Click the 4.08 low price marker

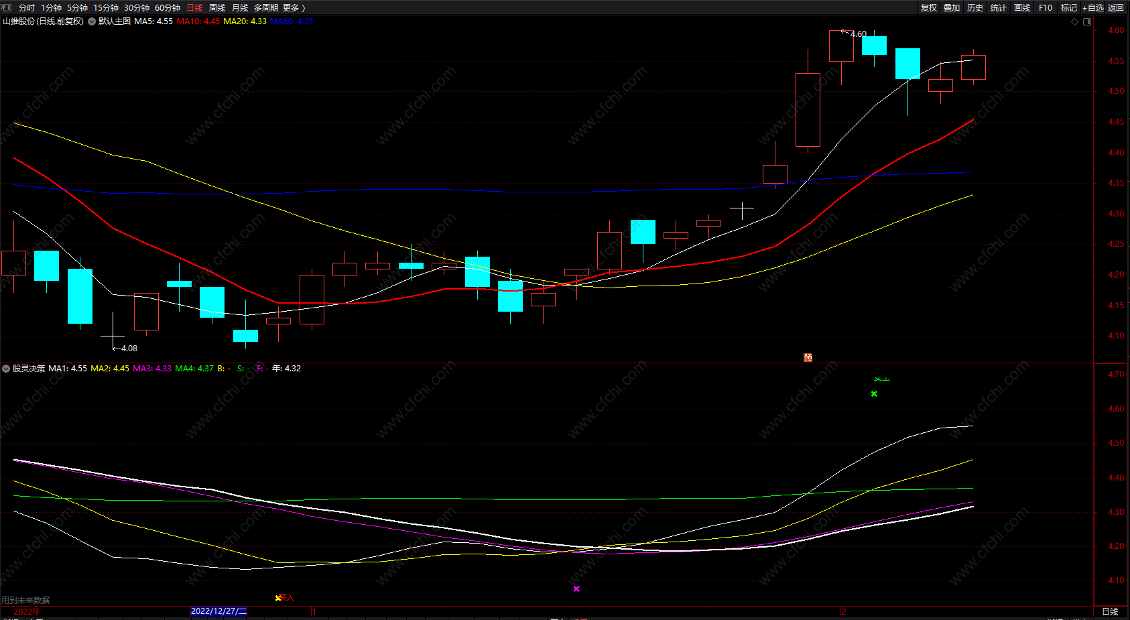(129, 349)
